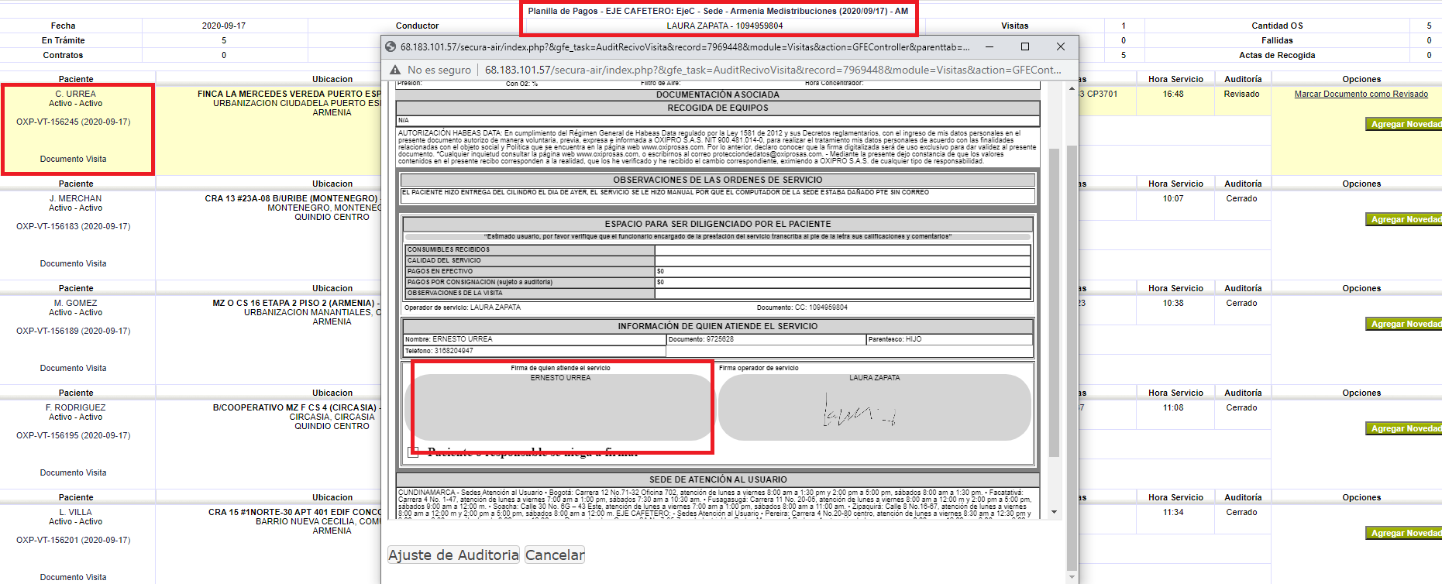Open Documento Visita for L. VILLA
Screen dimensions: 1442x584
click(74, 577)
